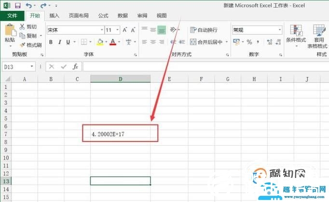The height and width of the screenshot is (202, 329).
Task: Undo the last action
Action: tap(29, 5)
